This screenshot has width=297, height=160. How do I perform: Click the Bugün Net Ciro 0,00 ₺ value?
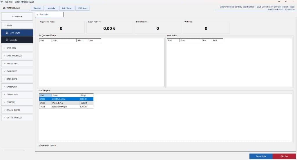click(x=109, y=29)
